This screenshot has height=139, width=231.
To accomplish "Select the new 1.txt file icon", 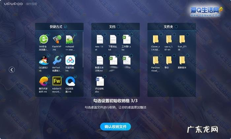I will (x=100, y=39).
